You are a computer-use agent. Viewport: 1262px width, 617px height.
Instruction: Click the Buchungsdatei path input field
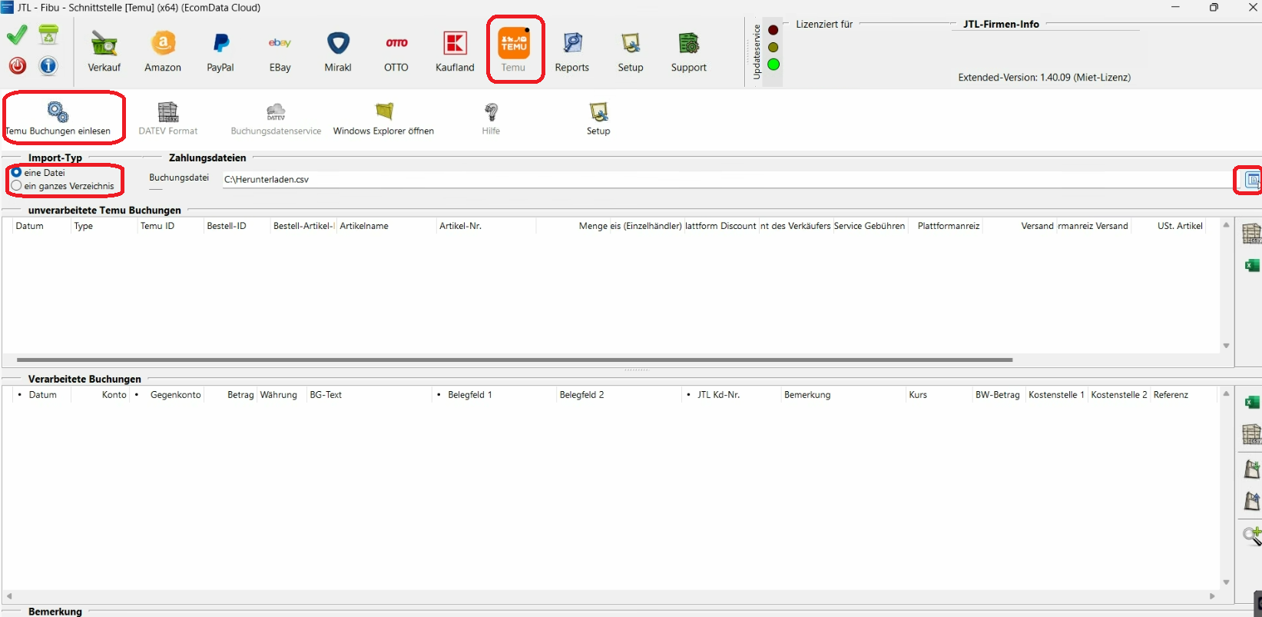pos(722,180)
